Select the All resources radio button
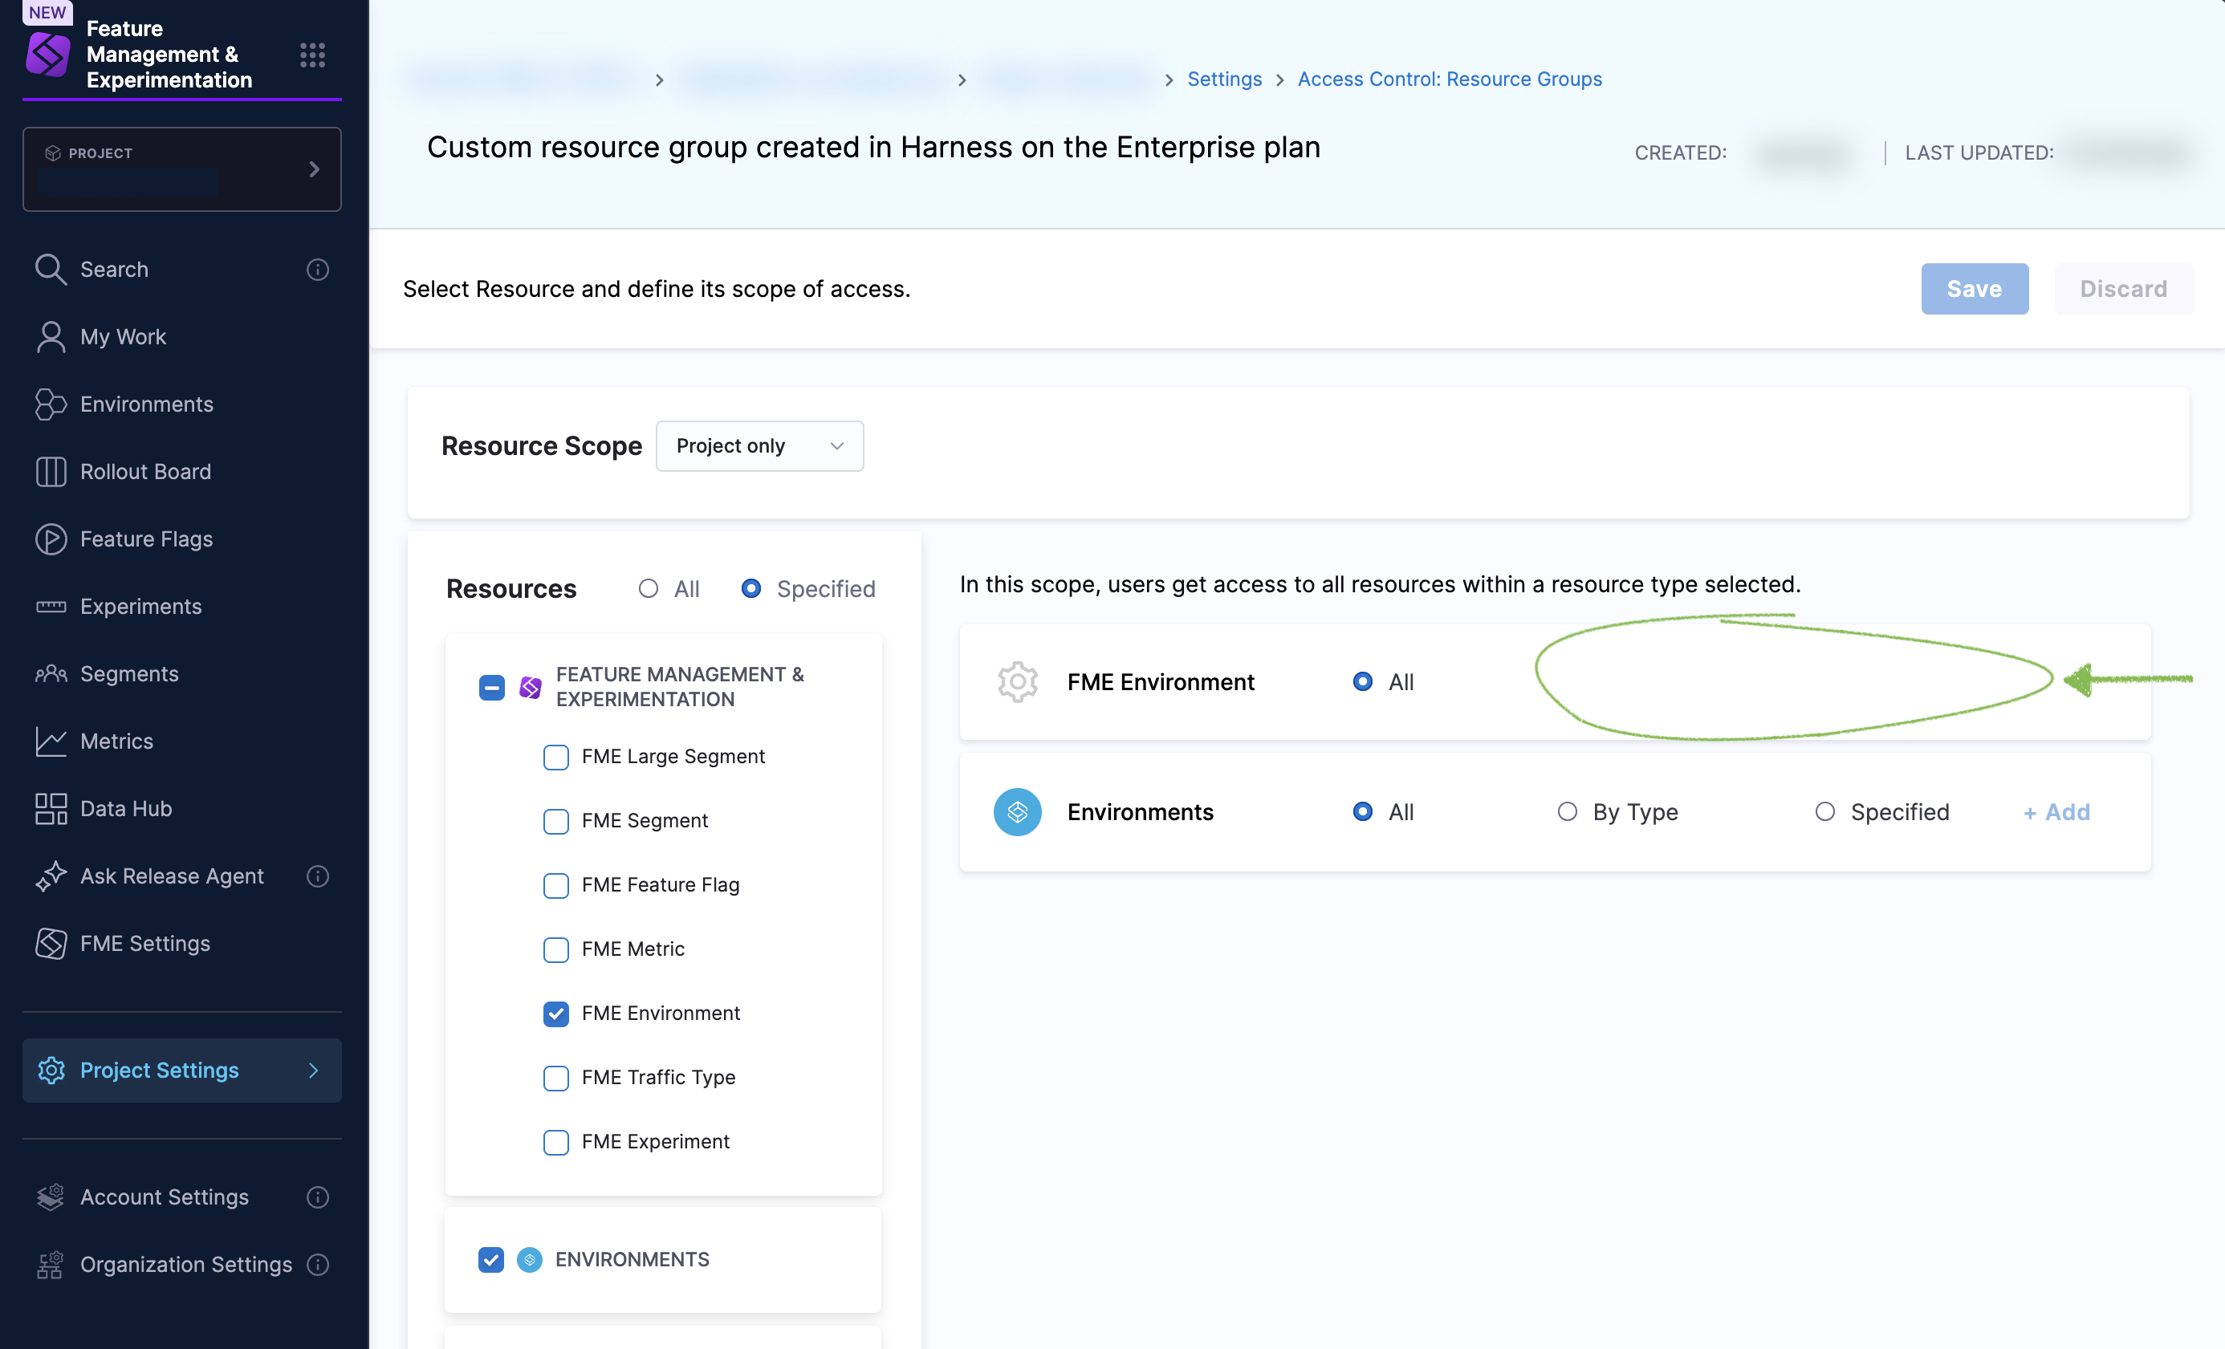Image resolution: width=2225 pixels, height=1349 pixels. point(649,589)
